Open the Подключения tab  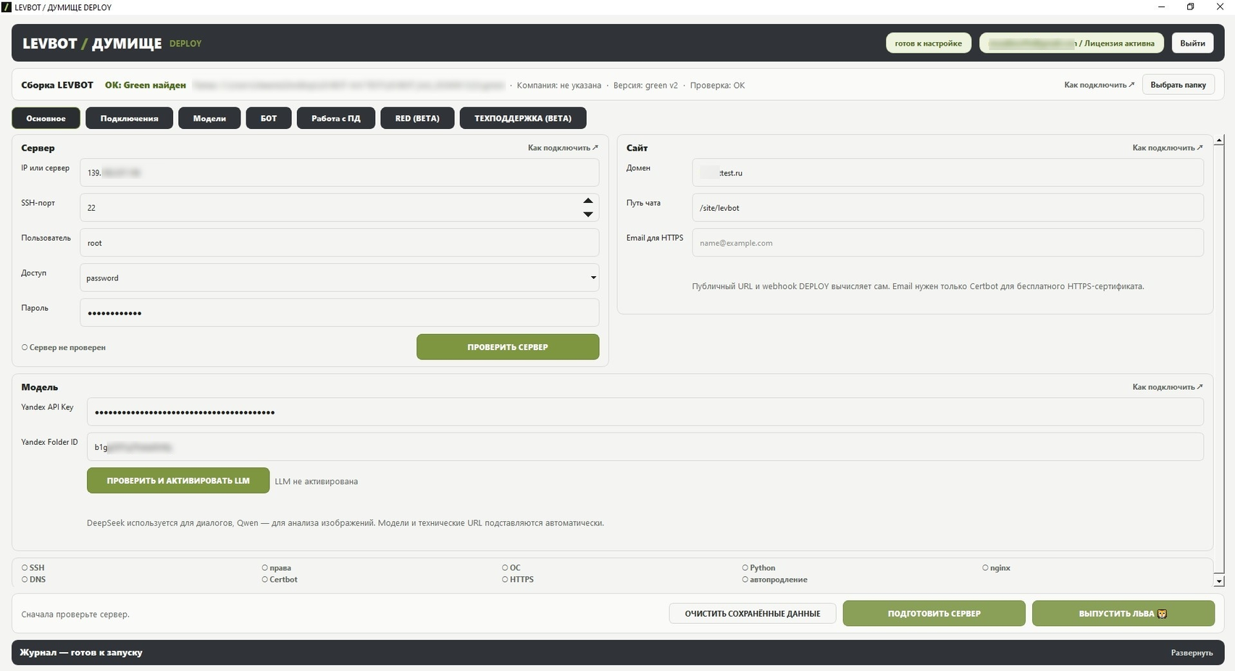click(129, 118)
